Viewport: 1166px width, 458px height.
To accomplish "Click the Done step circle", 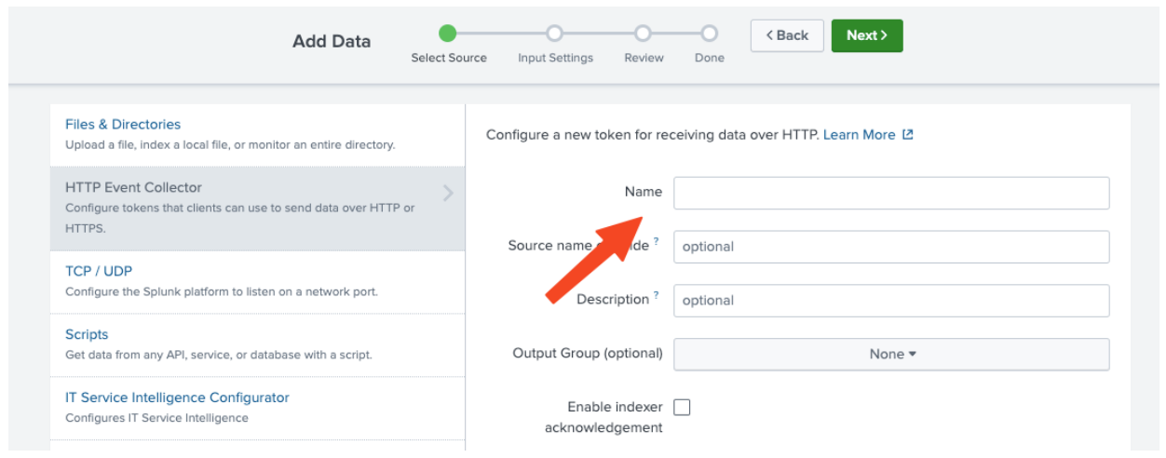I will coord(710,34).
